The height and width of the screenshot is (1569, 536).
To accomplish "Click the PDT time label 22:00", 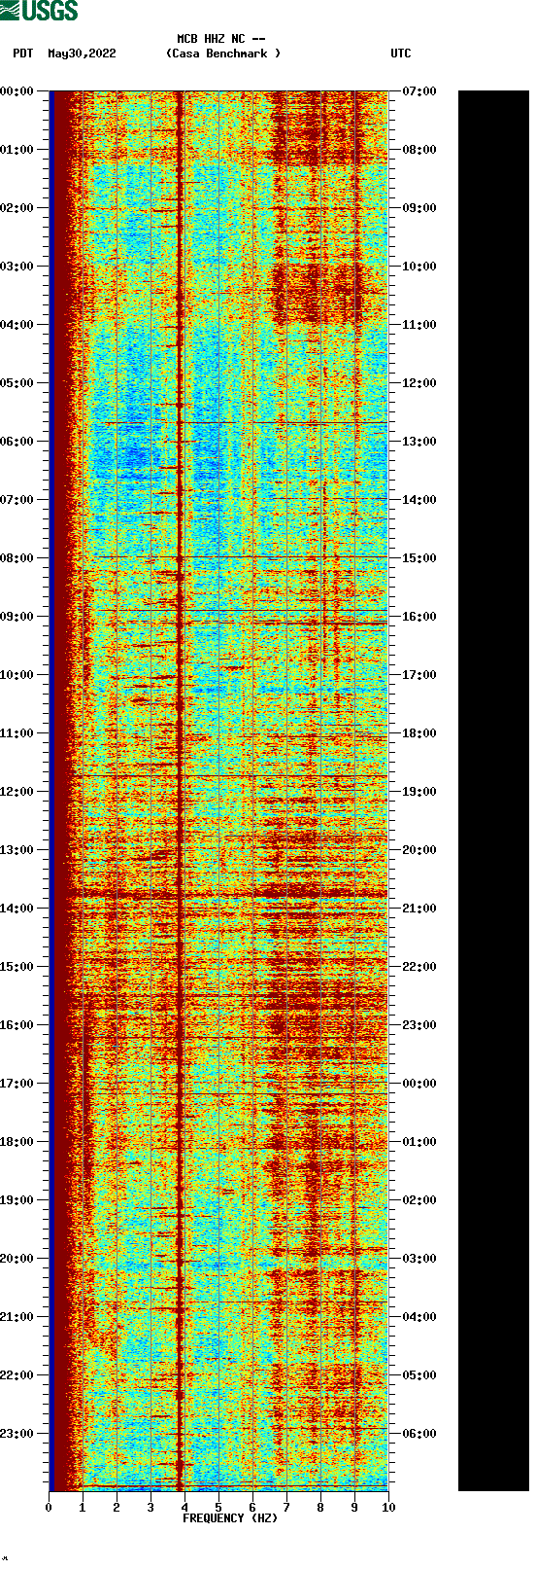I will click(x=17, y=1375).
